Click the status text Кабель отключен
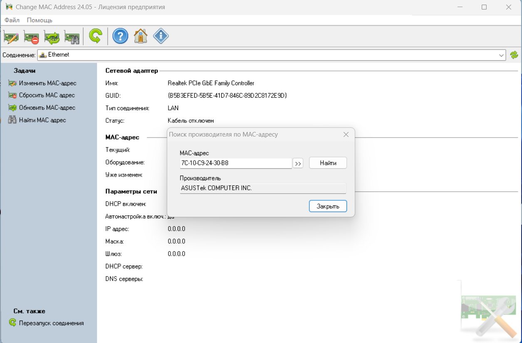 tap(191, 121)
